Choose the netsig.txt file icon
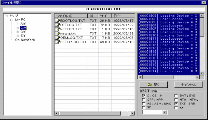The image size is (208, 120). click(x=57, y=33)
